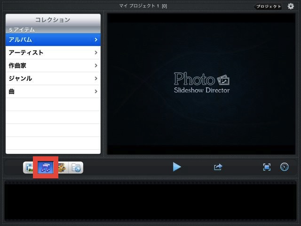Open the ジャンル category
The image size is (301, 226).
click(x=53, y=79)
